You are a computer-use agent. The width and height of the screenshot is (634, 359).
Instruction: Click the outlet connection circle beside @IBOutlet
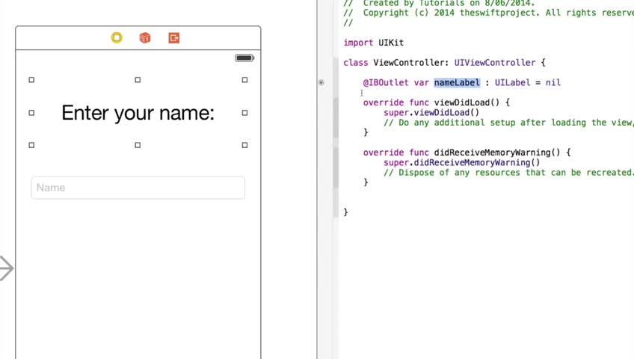tap(321, 82)
